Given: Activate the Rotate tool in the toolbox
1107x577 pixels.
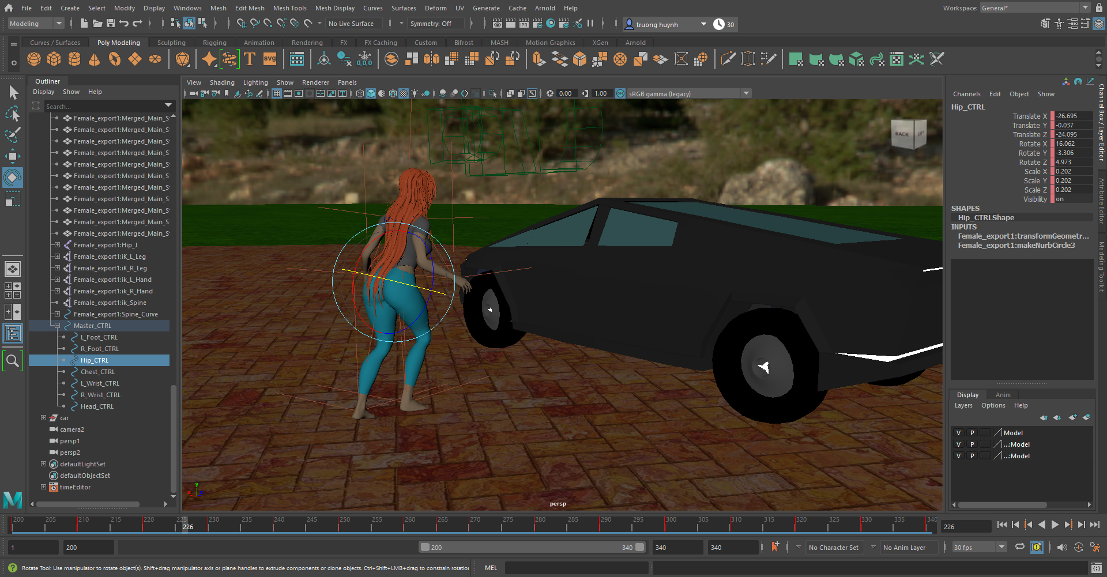Looking at the screenshot, I should coord(13,177).
